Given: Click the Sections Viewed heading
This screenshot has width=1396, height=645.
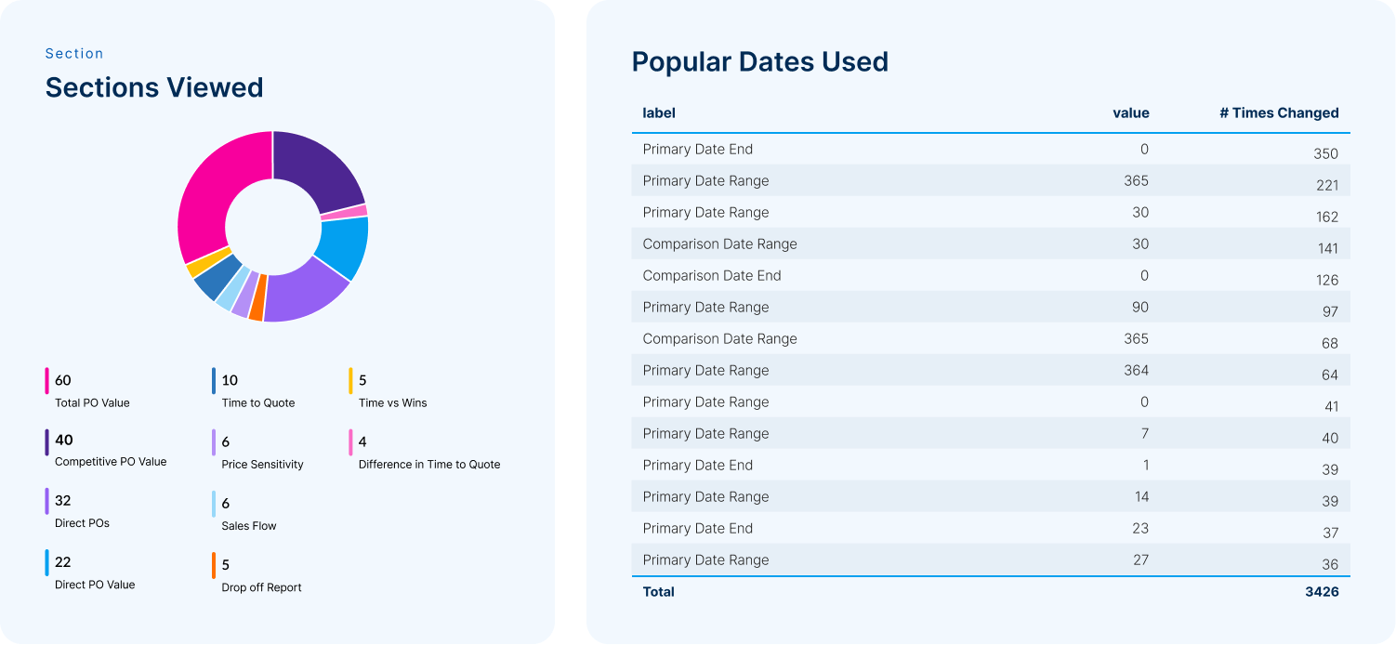Looking at the screenshot, I should [154, 87].
